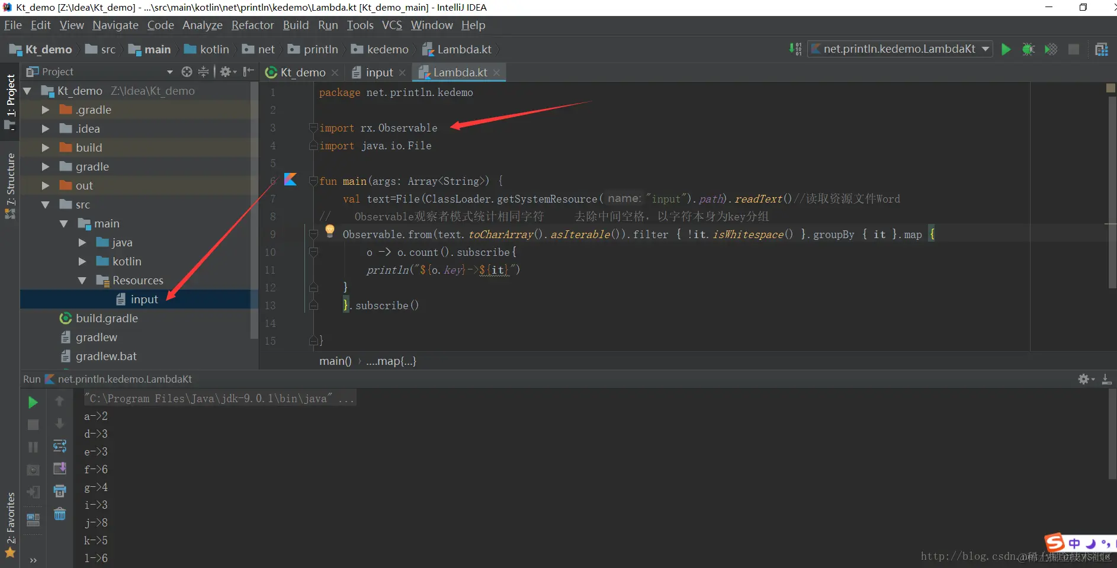Click the editor vertical scrollbar

[x=1111, y=192]
